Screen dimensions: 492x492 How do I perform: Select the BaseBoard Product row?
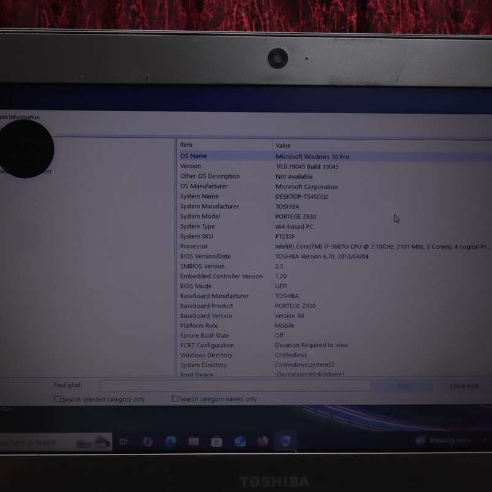[x=335, y=306]
